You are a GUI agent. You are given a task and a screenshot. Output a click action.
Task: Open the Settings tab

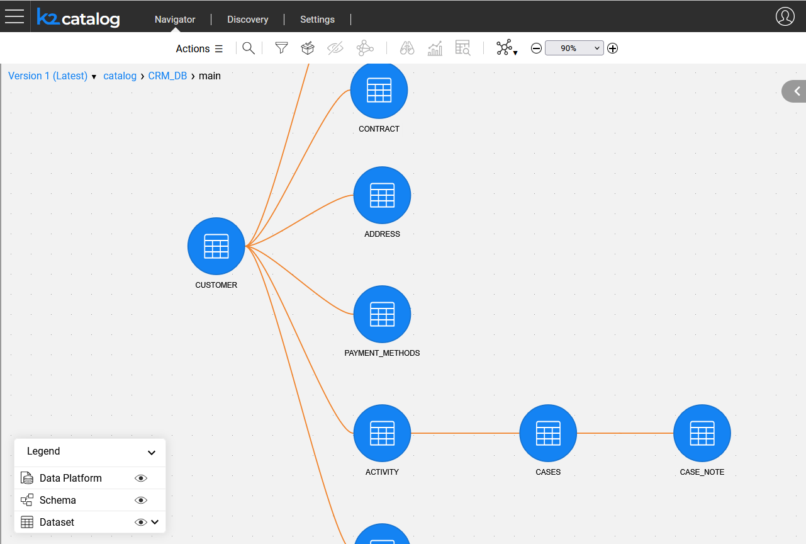317,20
